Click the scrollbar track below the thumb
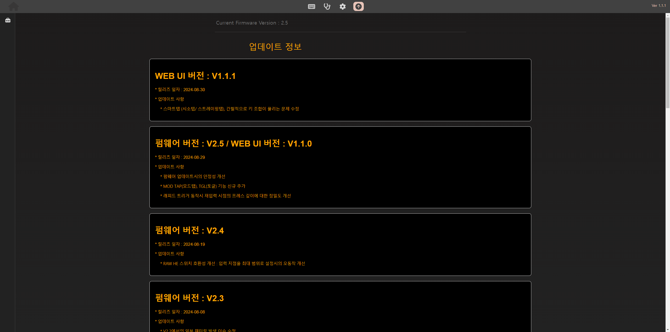 pyautogui.click(x=668, y=209)
